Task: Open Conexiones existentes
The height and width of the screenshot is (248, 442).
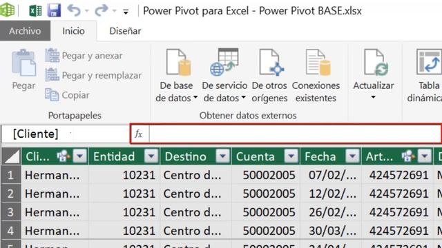Action: click(316, 76)
